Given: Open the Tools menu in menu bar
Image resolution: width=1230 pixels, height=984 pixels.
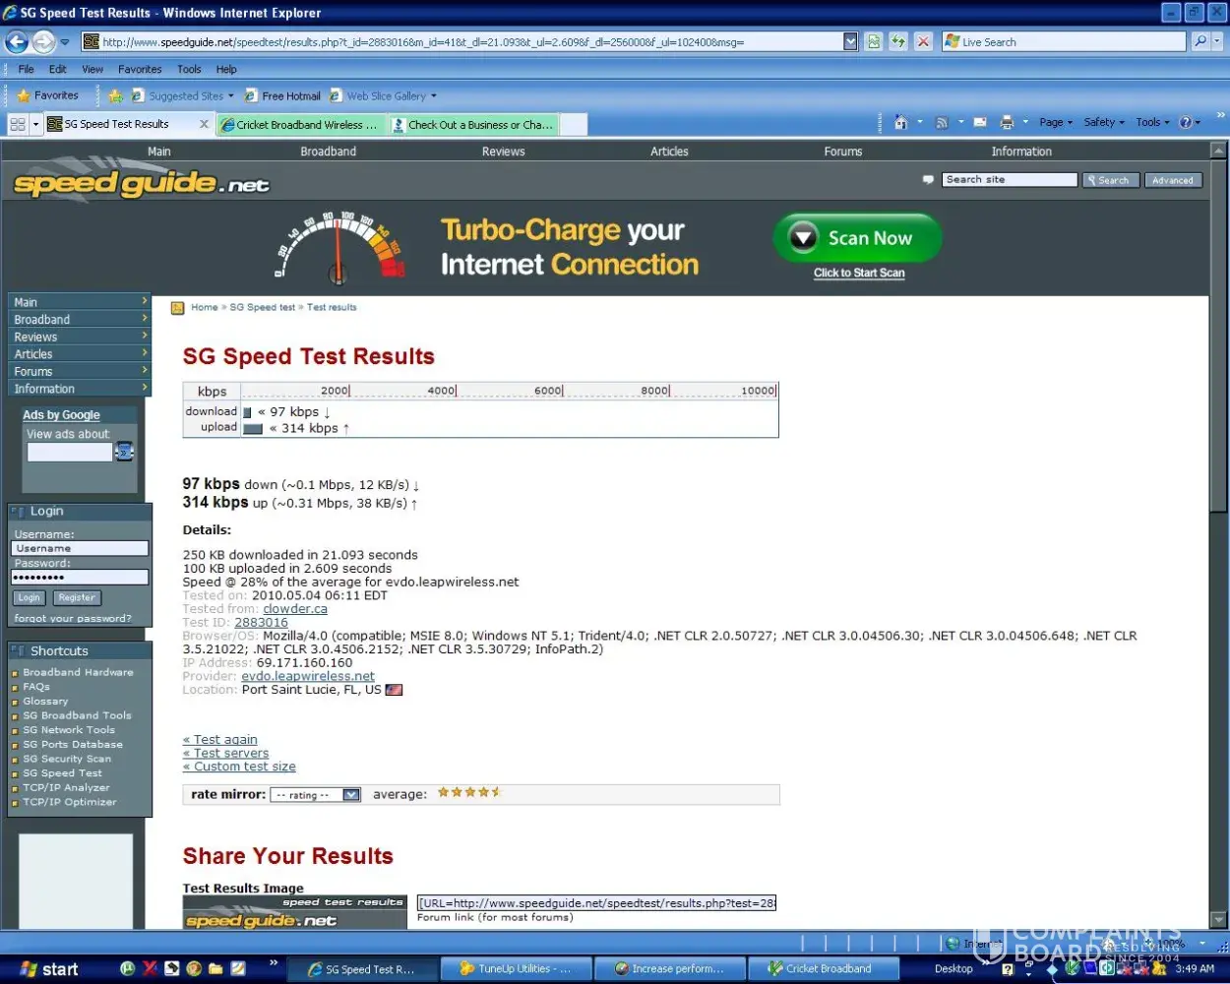Looking at the screenshot, I should click(x=189, y=70).
